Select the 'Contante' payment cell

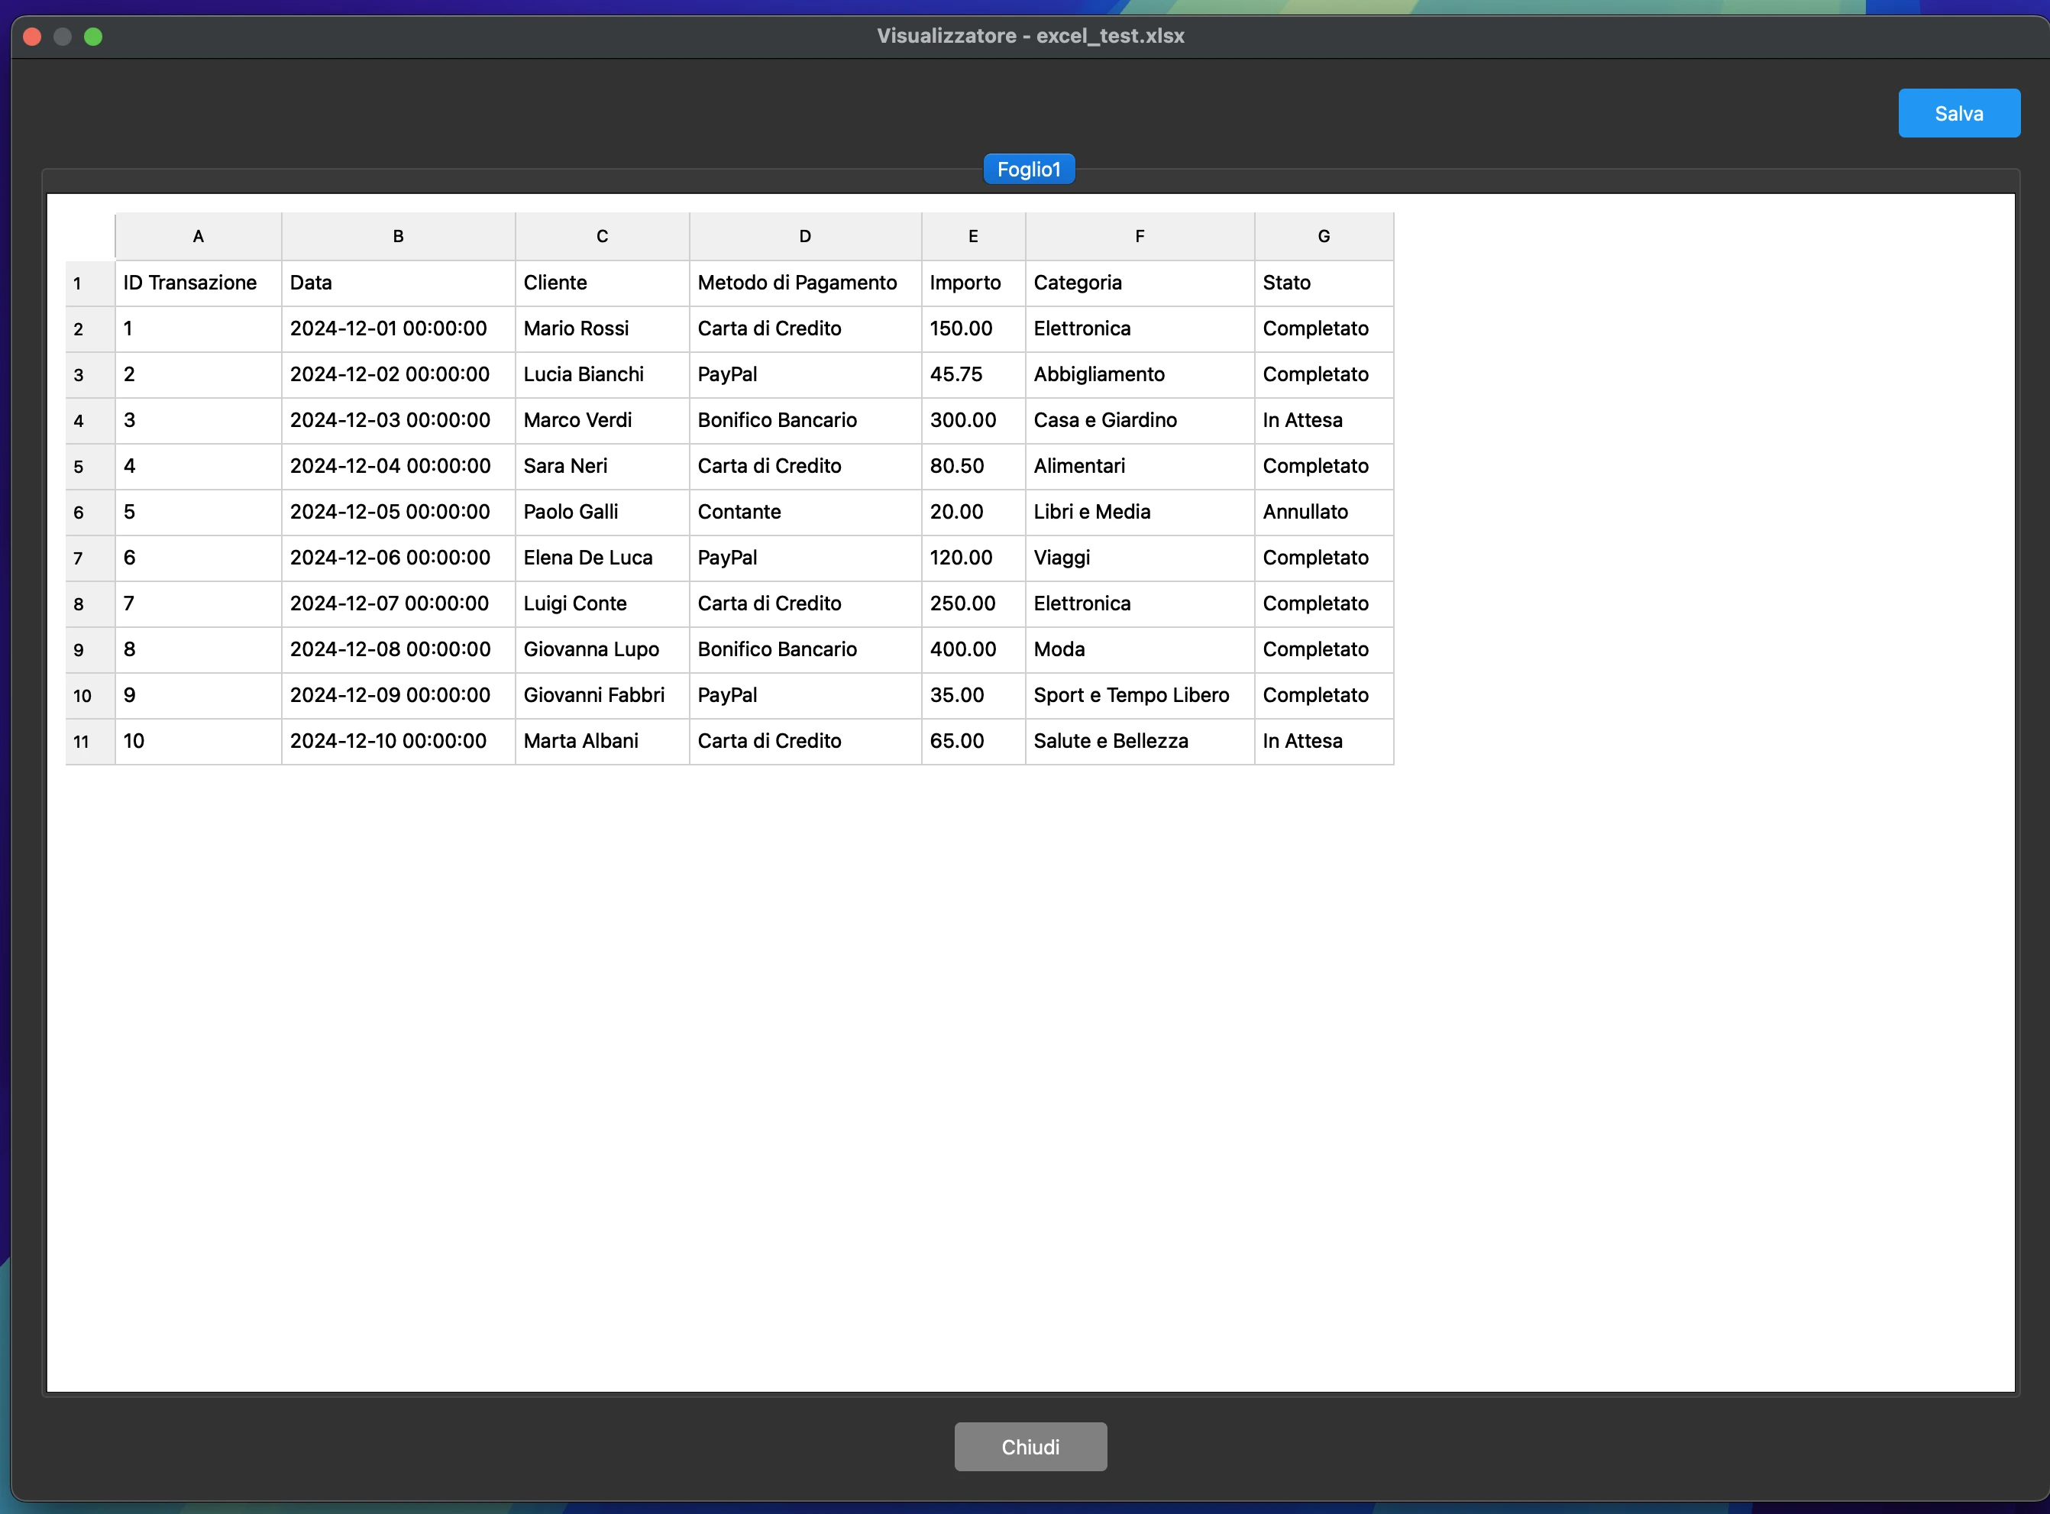[x=804, y=511]
